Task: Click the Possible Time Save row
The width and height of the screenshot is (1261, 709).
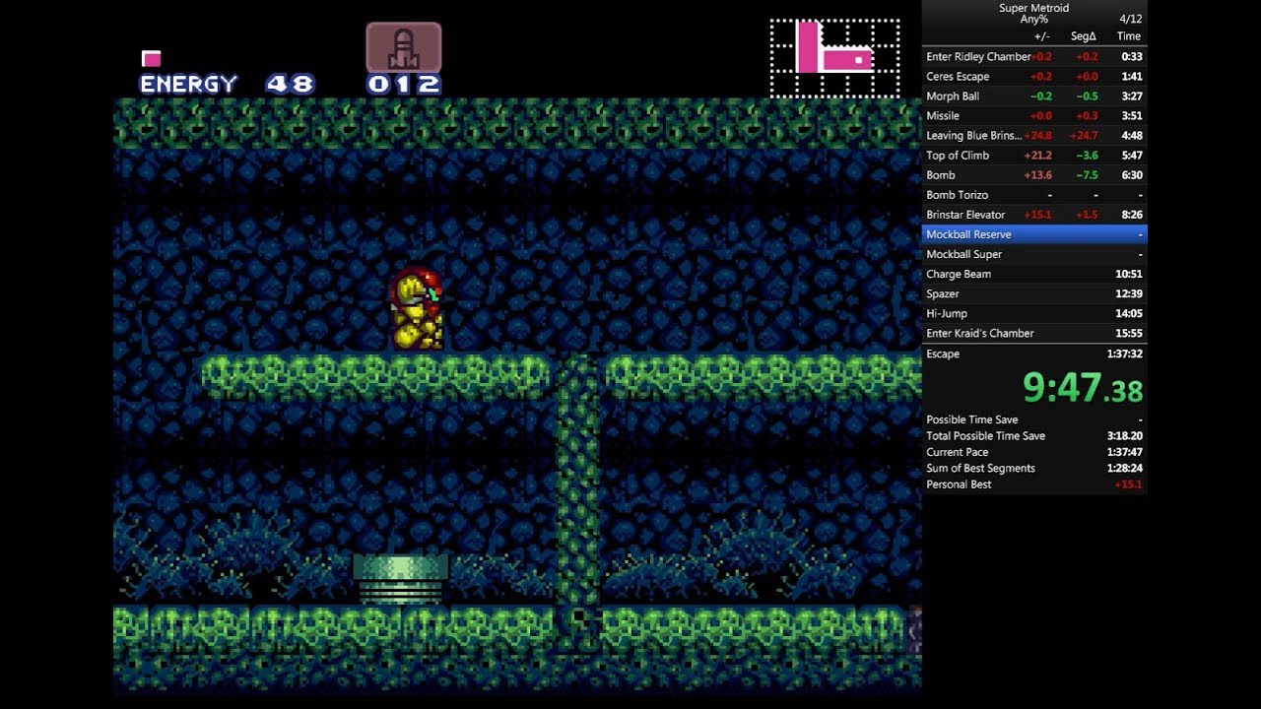Action: point(1034,419)
